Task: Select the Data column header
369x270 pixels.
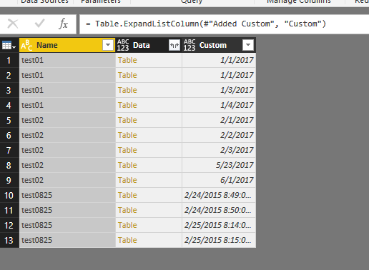Action: [x=149, y=45]
